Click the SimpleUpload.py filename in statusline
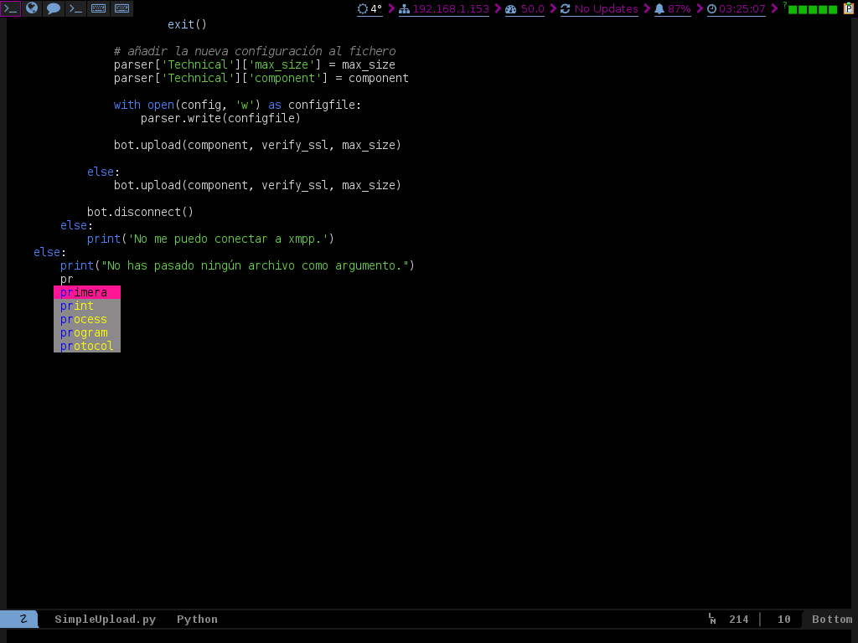The width and height of the screenshot is (858, 643). (105, 620)
